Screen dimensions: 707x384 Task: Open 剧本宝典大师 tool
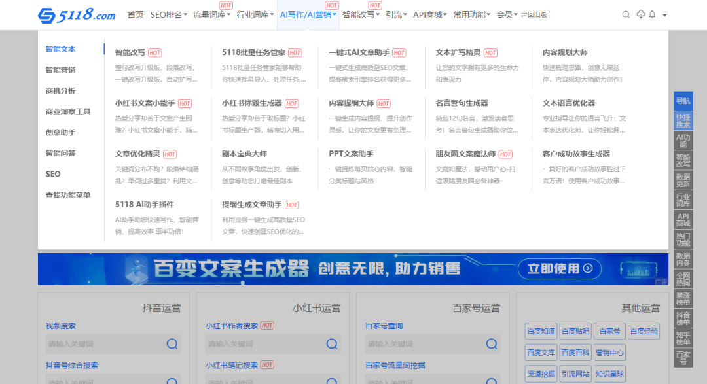[244, 154]
